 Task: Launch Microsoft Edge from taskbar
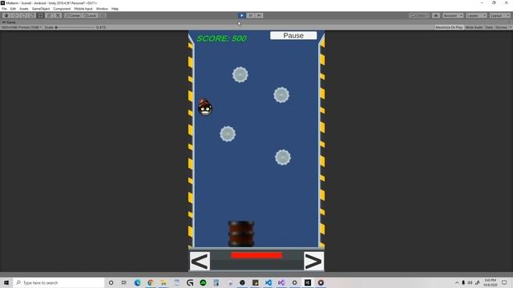(x=137, y=282)
